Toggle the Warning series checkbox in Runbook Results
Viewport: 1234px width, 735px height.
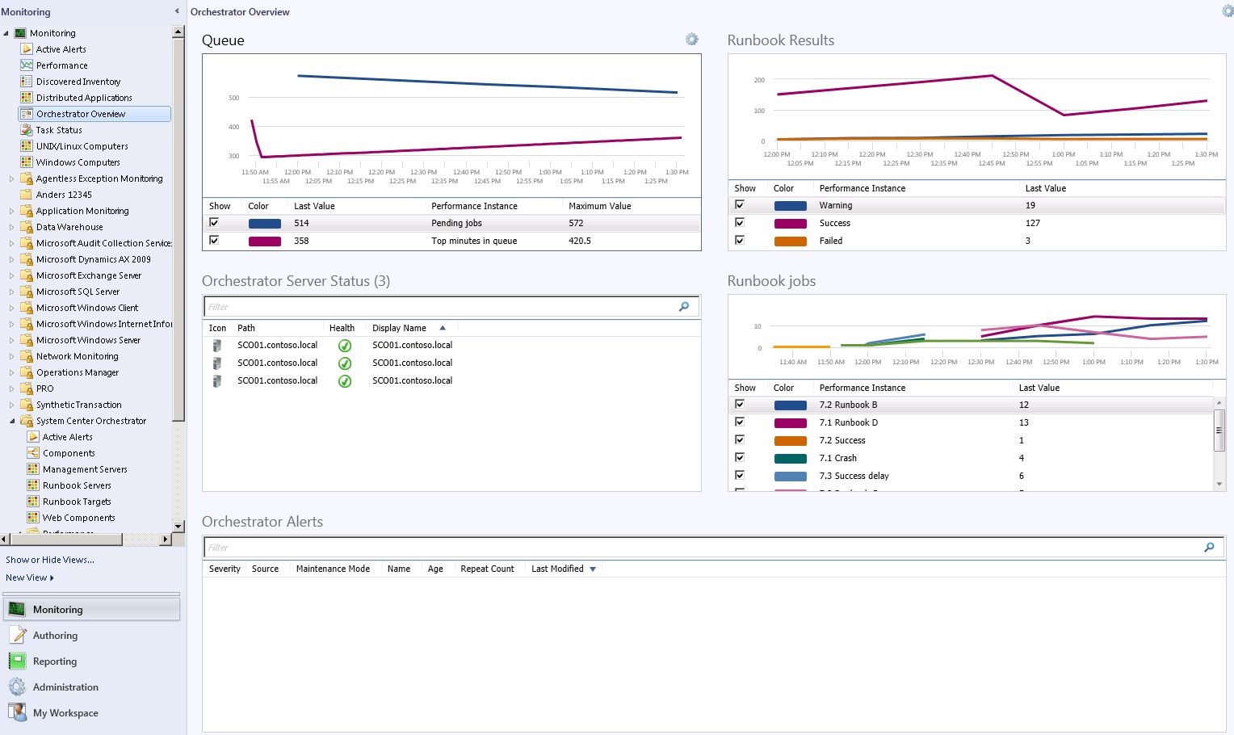point(739,205)
